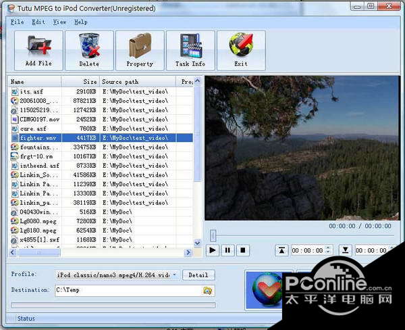Select fighter.wmv file icon

pyautogui.click(x=15, y=138)
